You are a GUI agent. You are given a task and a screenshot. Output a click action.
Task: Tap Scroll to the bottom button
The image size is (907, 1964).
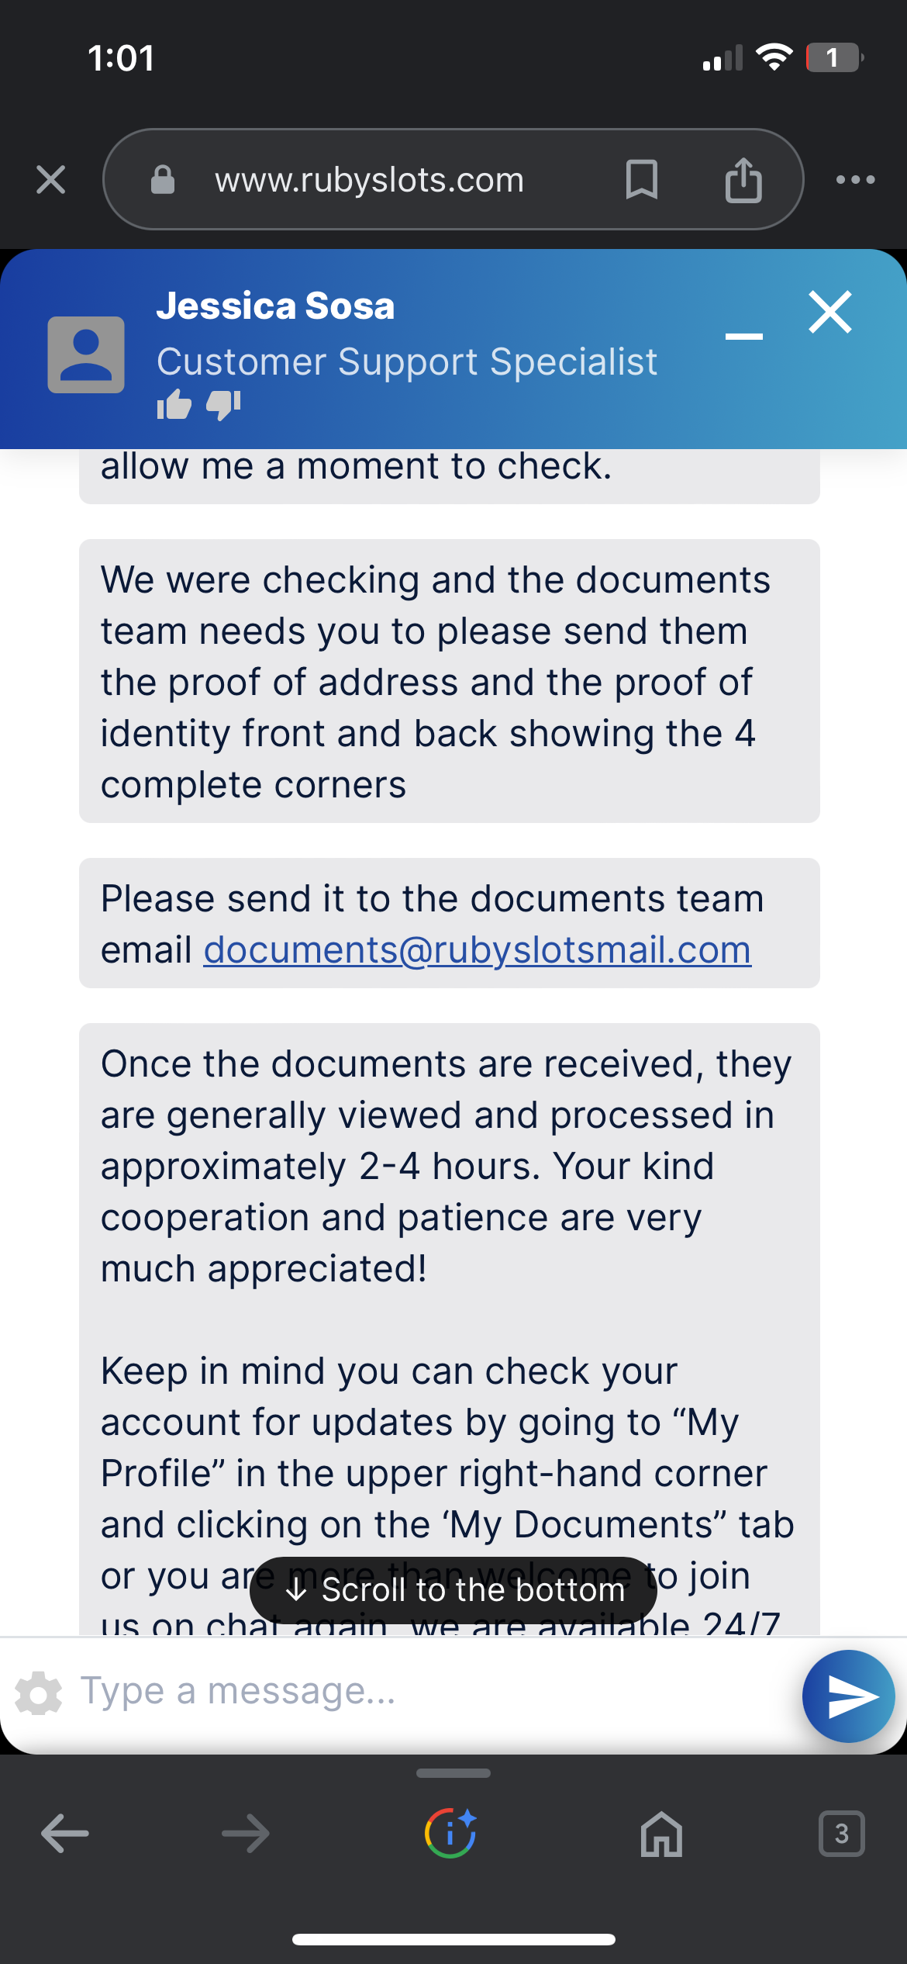tap(453, 1590)
